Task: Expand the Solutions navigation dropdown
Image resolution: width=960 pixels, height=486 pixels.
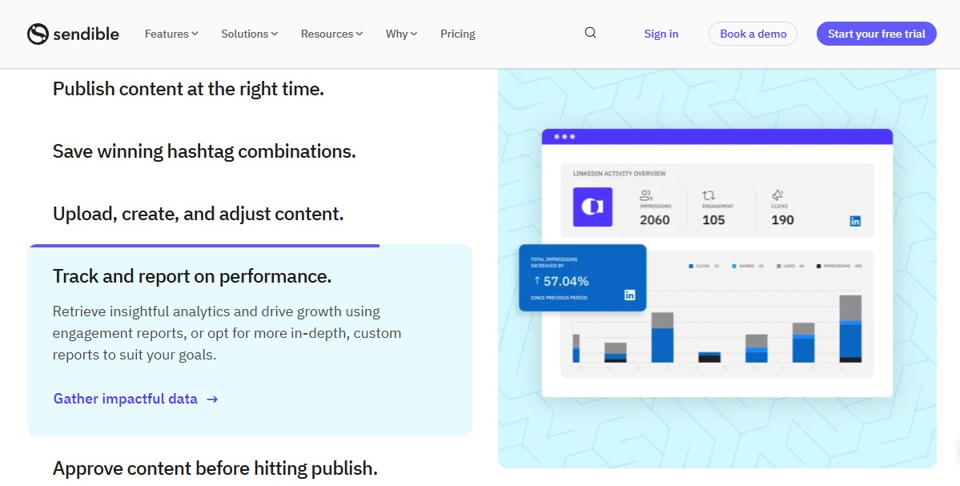Action: pos(248,34)
